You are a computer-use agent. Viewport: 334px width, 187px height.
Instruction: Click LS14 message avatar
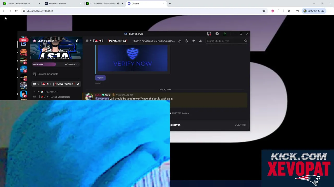pyautogui.click(x=89, y=97)
